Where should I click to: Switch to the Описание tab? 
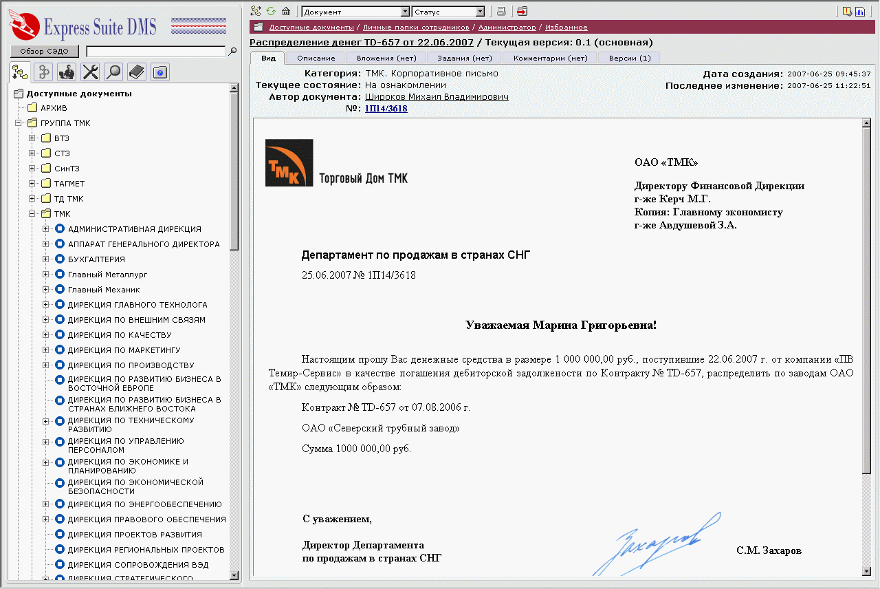pyautogui.click(x=316, y=58)
